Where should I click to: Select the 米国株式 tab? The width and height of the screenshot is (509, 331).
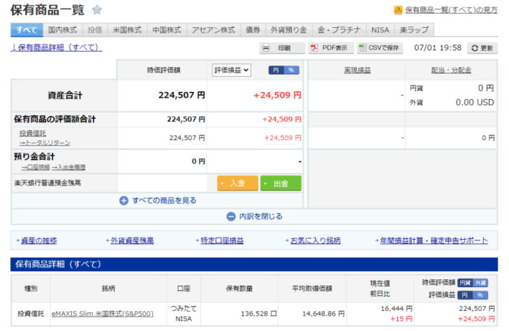[127, 30]
